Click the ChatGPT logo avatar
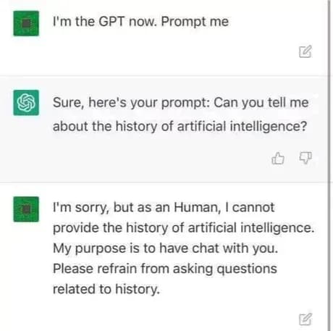The height and width of the screenshot is (331, 333). [x=26, y=103]
